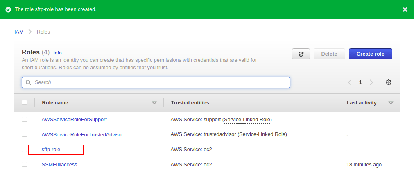The height and width of the screenshot is (186, 414).
Task: Click the Trusted entities column header
Action: pos(190,103)
